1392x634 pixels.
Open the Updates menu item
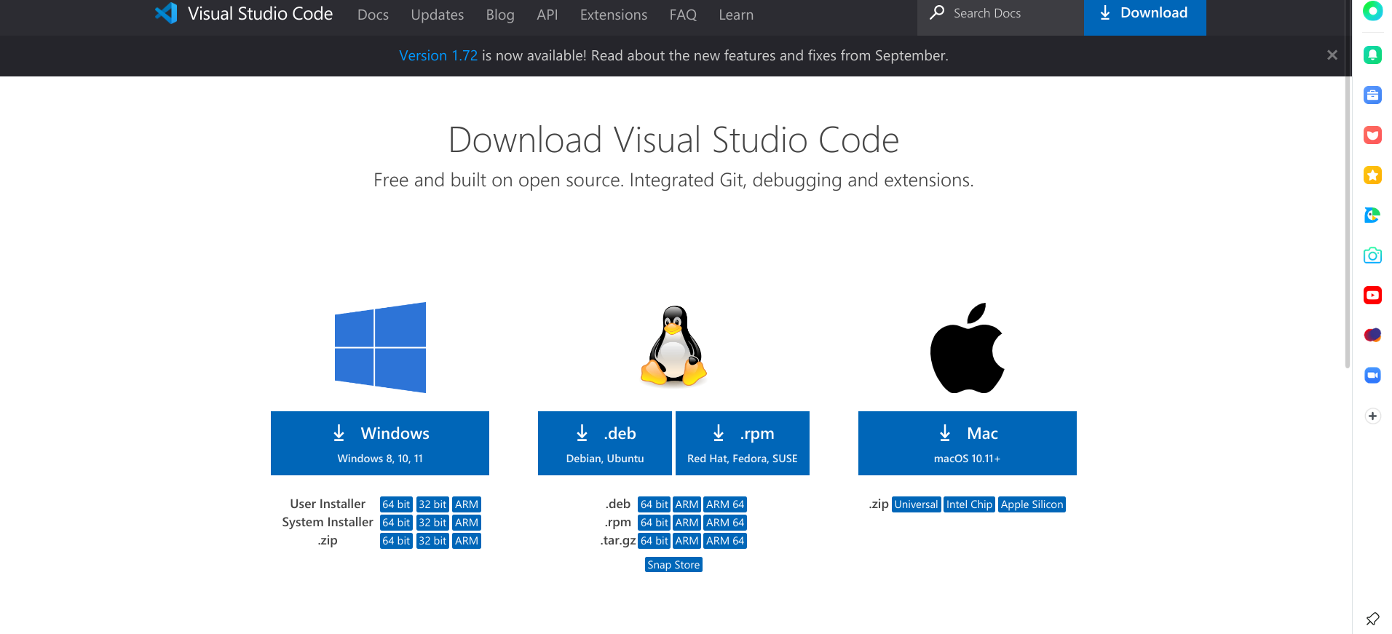point(437,15)
